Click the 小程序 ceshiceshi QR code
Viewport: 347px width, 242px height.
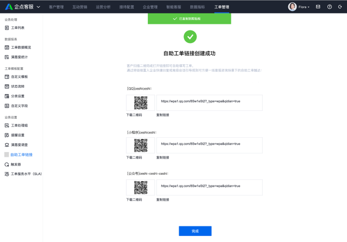(141, 145)
